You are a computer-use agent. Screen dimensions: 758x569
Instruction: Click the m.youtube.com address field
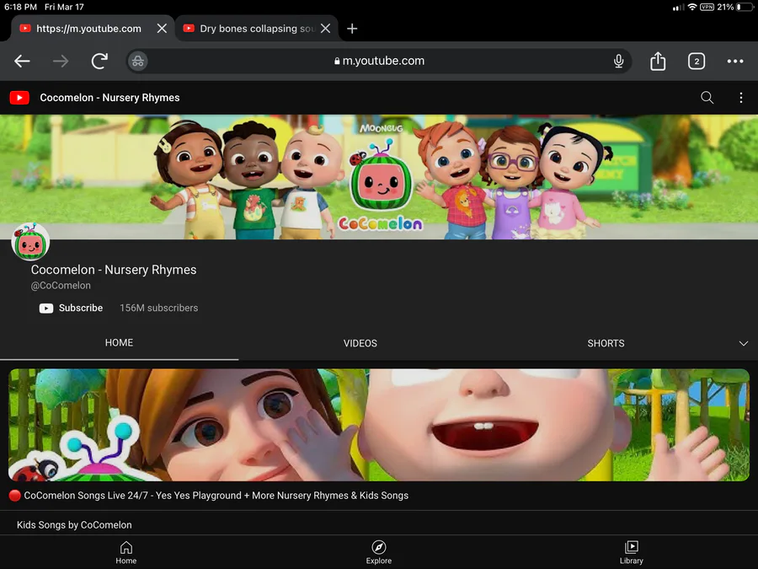[379, 61]
